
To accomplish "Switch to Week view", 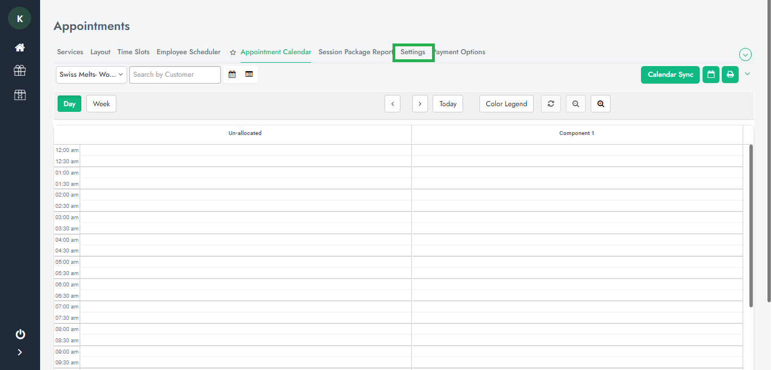I will [x=101, y=104].
